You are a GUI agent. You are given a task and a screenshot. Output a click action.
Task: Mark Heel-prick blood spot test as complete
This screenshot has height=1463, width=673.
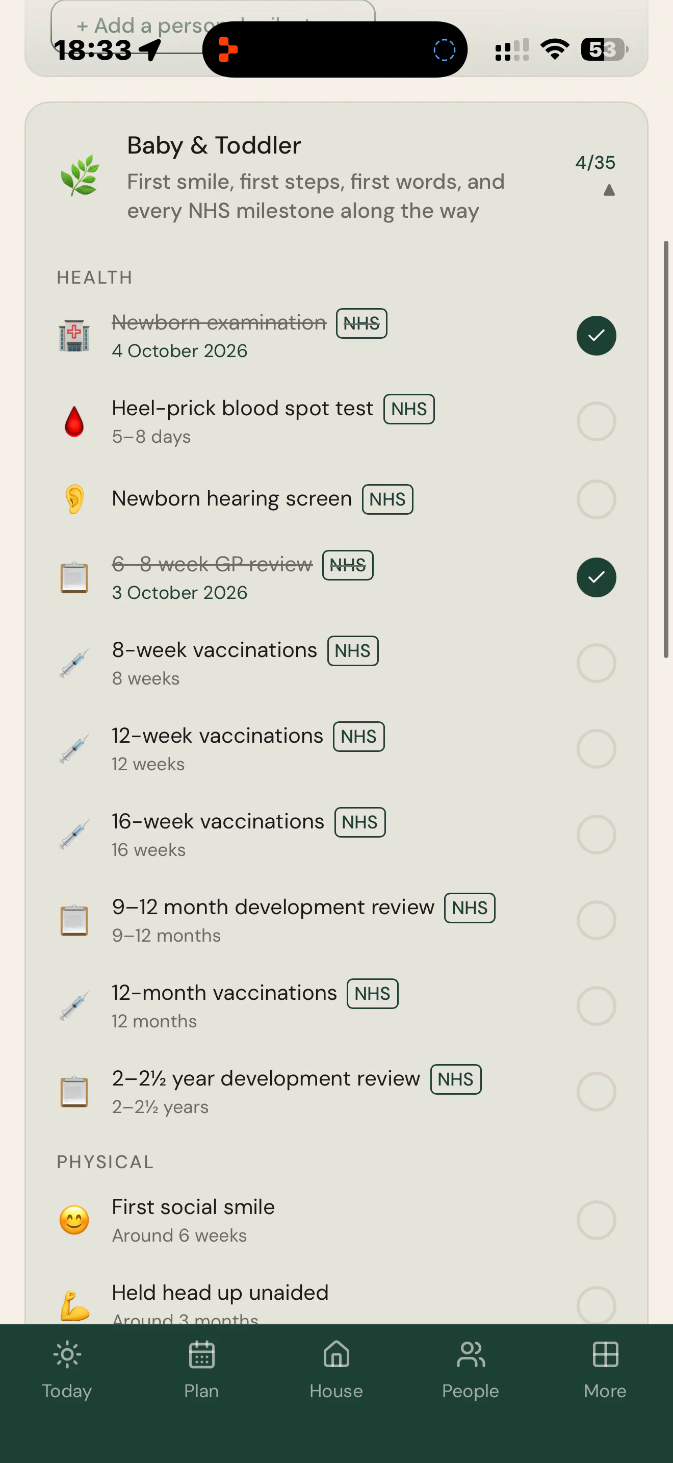tap(597, 421)
